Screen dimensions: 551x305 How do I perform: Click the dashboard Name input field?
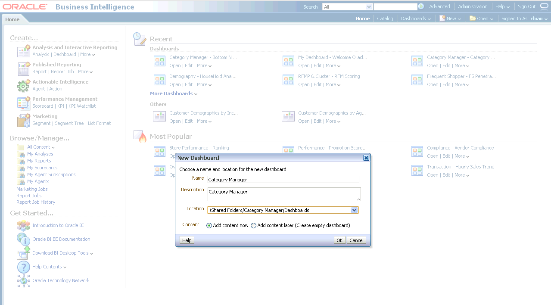[x=283, y=180]
